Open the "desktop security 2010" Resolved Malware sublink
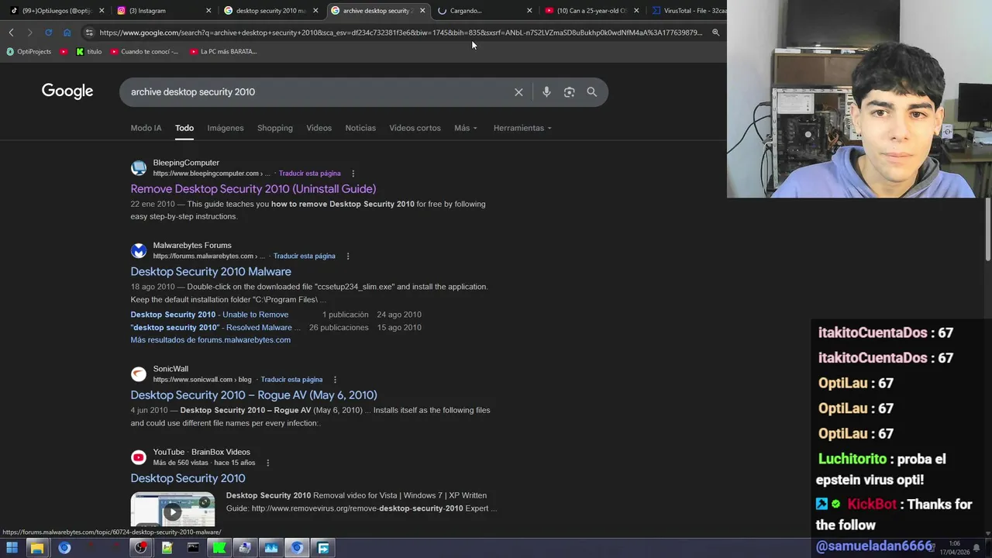 [x=215, y=328]
